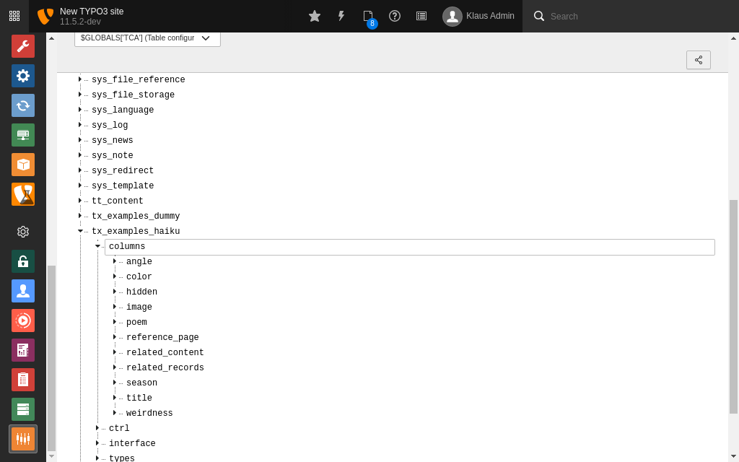
Task: Toggle the module menu grid icon
Action: click(x=14, y=16)
